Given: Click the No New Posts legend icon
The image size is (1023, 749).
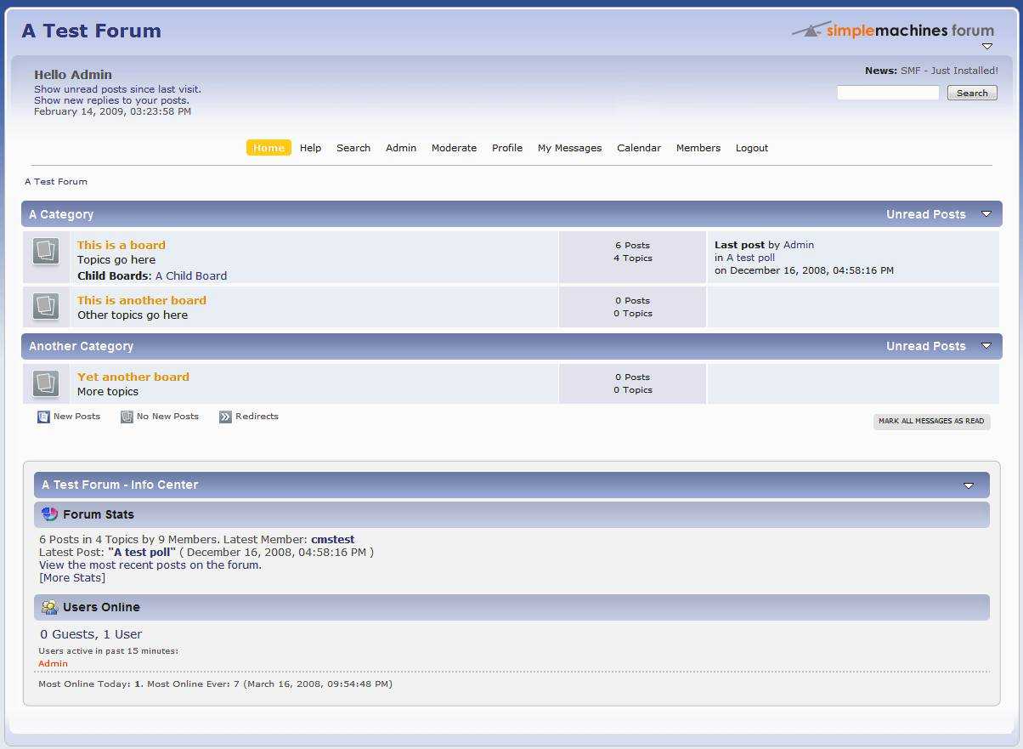Looking at the screenshot, I should 127,417.
